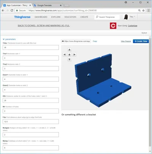Click the browser address bar URL
Screen dimensions: 152x154
(62, 11)
